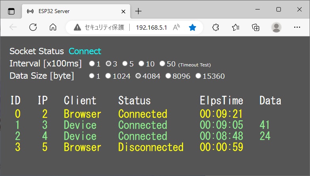Open the settings and more ellipsis menu

click(297, 27)
